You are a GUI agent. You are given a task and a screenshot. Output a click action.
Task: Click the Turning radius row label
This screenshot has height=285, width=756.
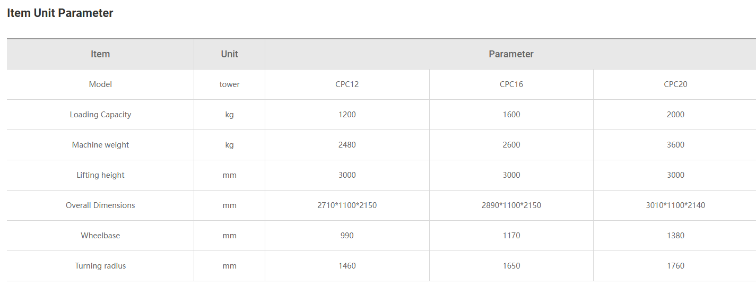pos(100,266)
